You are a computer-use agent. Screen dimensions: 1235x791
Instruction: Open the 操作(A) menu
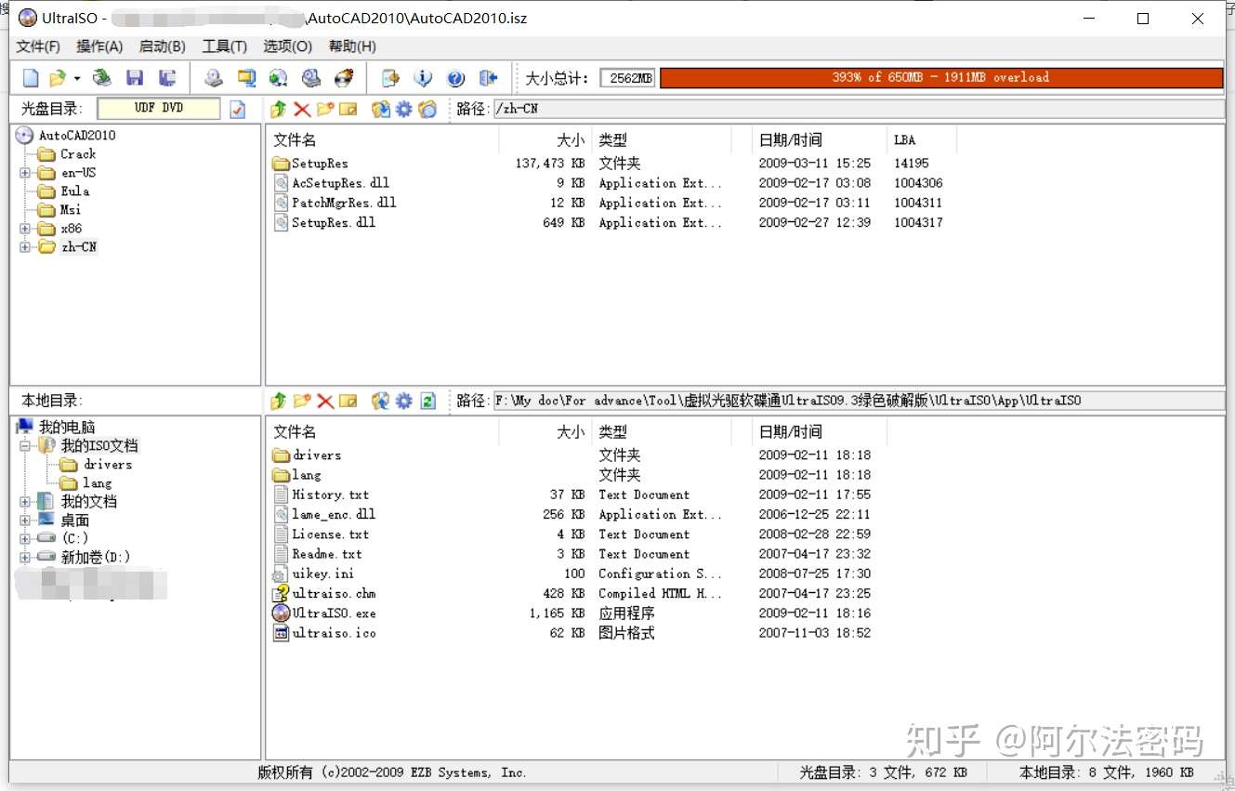click(x=99, y=46)
